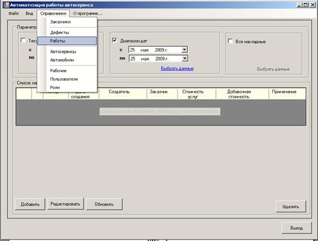Open the Вид menu
Image resolution: width=318 pixels, height=241 pixels.
[29, 13]
